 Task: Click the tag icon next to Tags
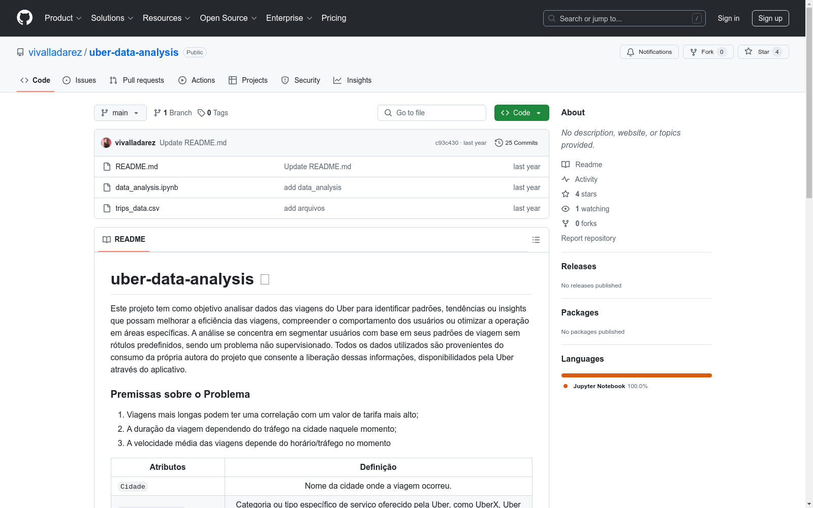201,113
